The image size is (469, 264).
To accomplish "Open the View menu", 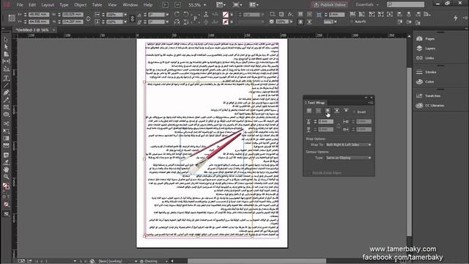I will (x=112, y=5).
